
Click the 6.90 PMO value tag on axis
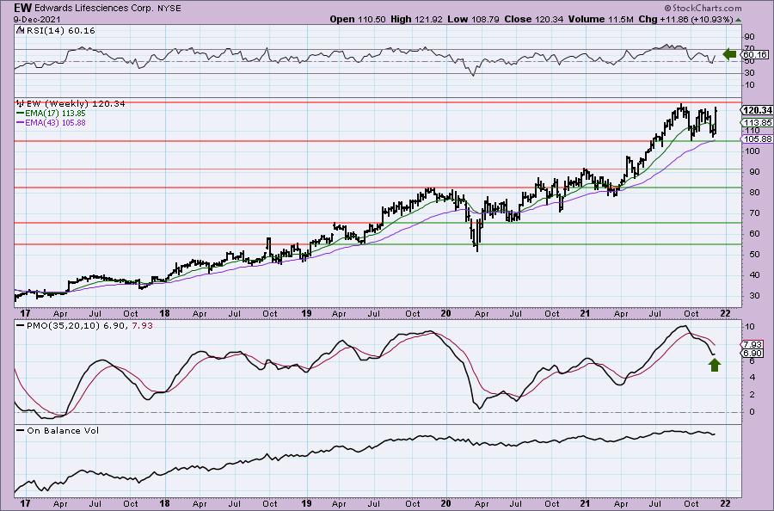(753, 354)
